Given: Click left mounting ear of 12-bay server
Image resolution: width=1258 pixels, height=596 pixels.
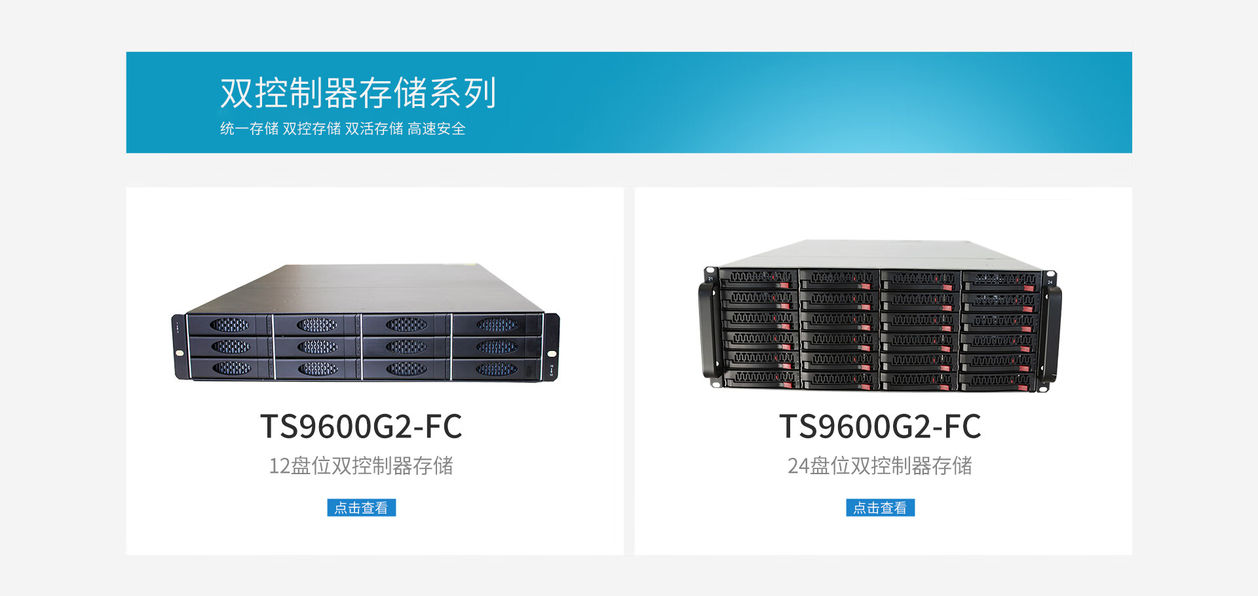Looking at the screenshot, I should (178, 347).
